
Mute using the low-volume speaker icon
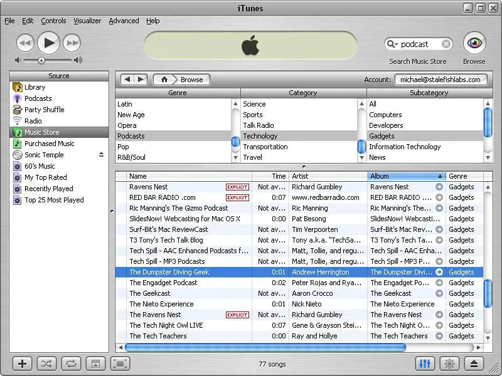[x=18, y=60]
